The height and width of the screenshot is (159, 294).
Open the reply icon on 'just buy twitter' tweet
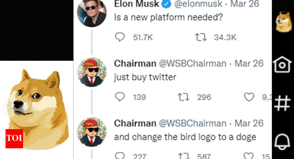click(120, 97)
